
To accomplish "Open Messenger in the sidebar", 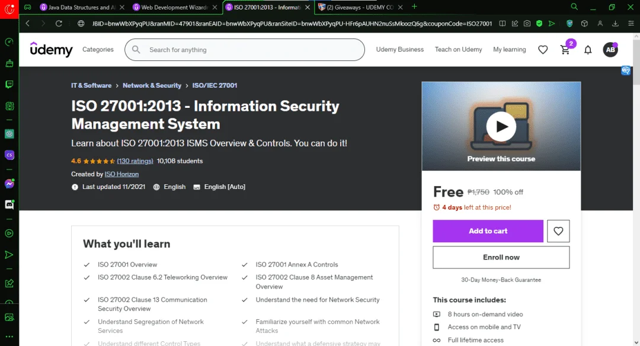I will click(x=9, y=184).
